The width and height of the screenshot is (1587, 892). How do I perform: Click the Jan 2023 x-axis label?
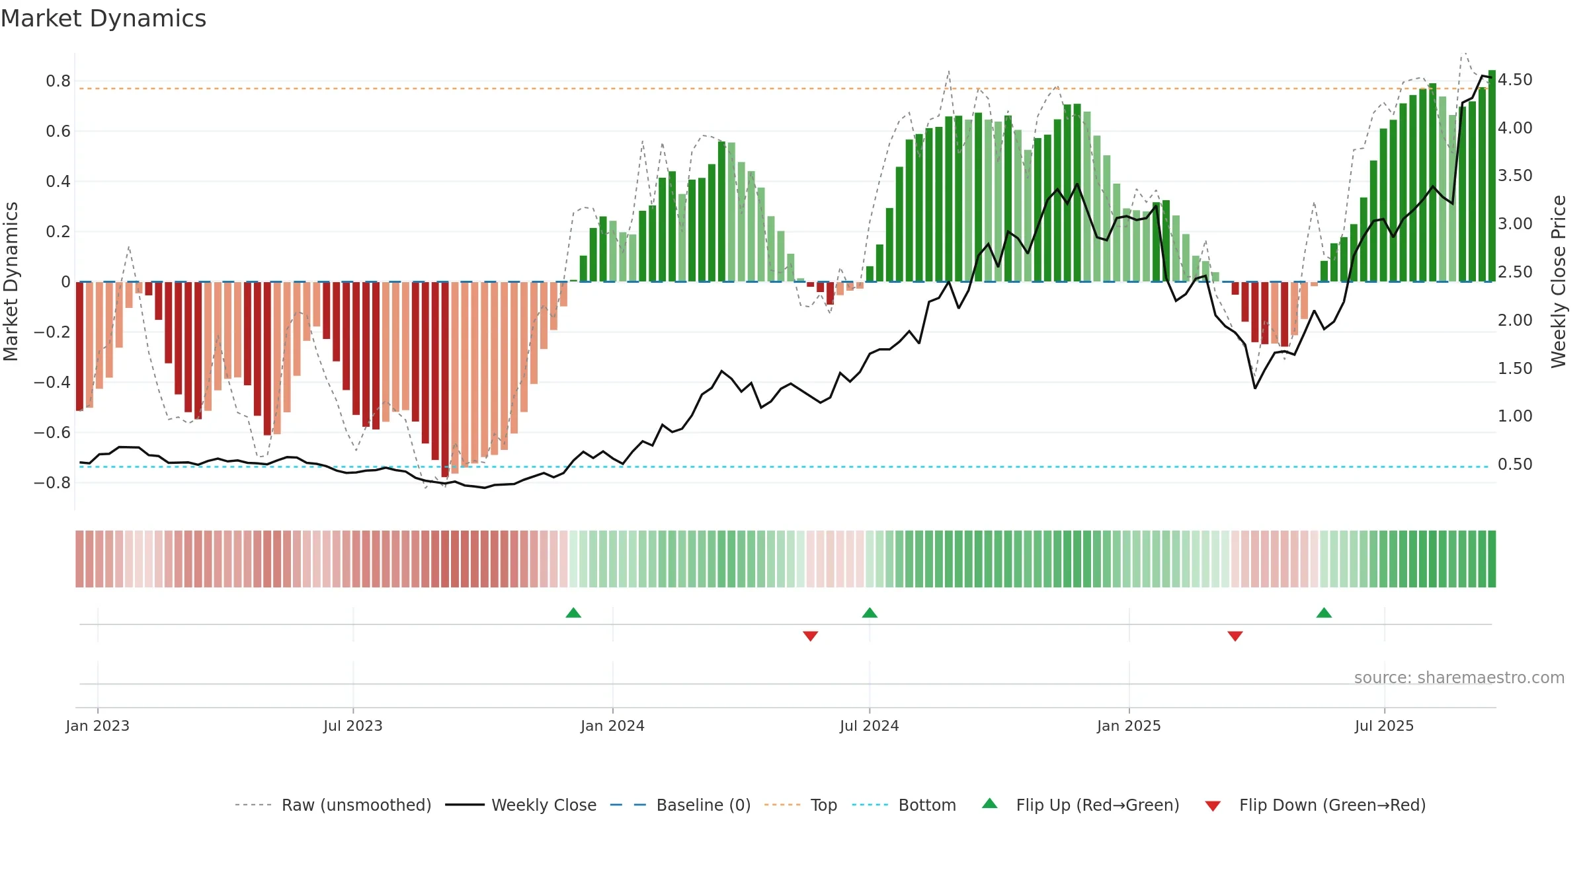point(98,725)
